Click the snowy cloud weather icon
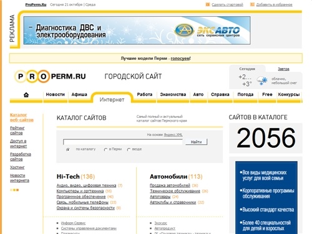This screenshot has width=312, height=234. click(x=262, y=80)
